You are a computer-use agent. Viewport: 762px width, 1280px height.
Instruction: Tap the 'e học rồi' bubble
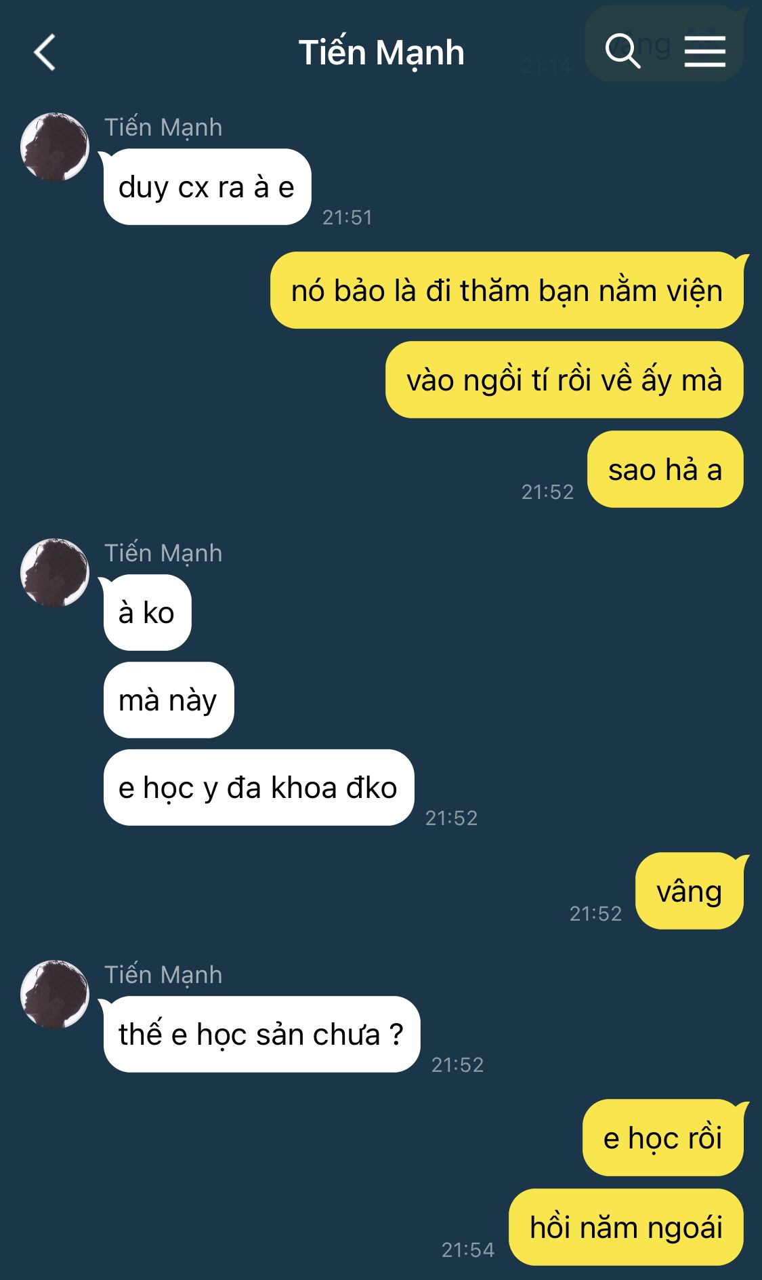[663, 1138]
